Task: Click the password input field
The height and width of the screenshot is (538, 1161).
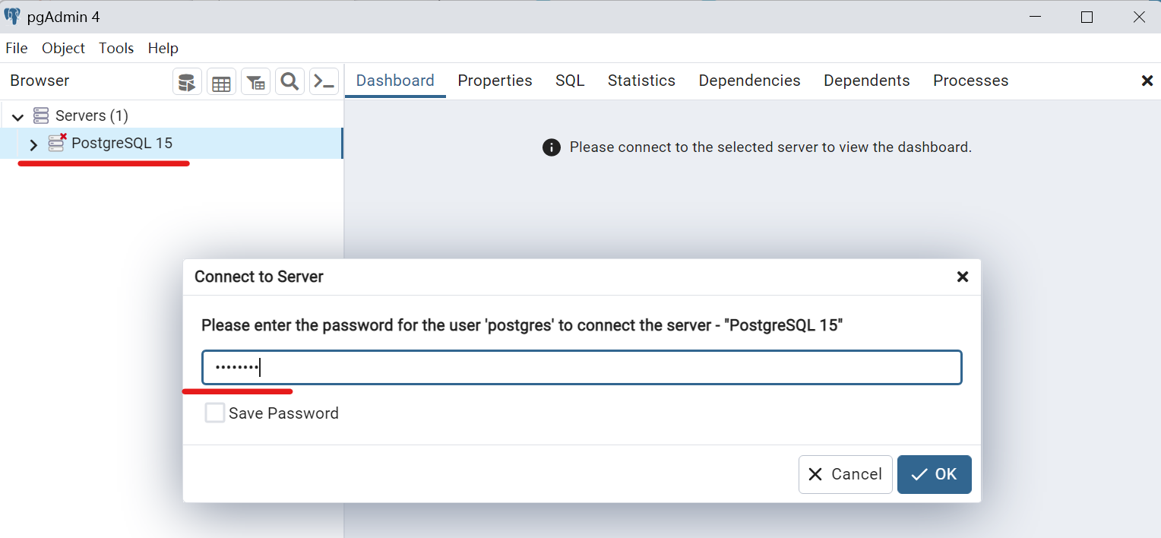Action: [x=581, y=368]
